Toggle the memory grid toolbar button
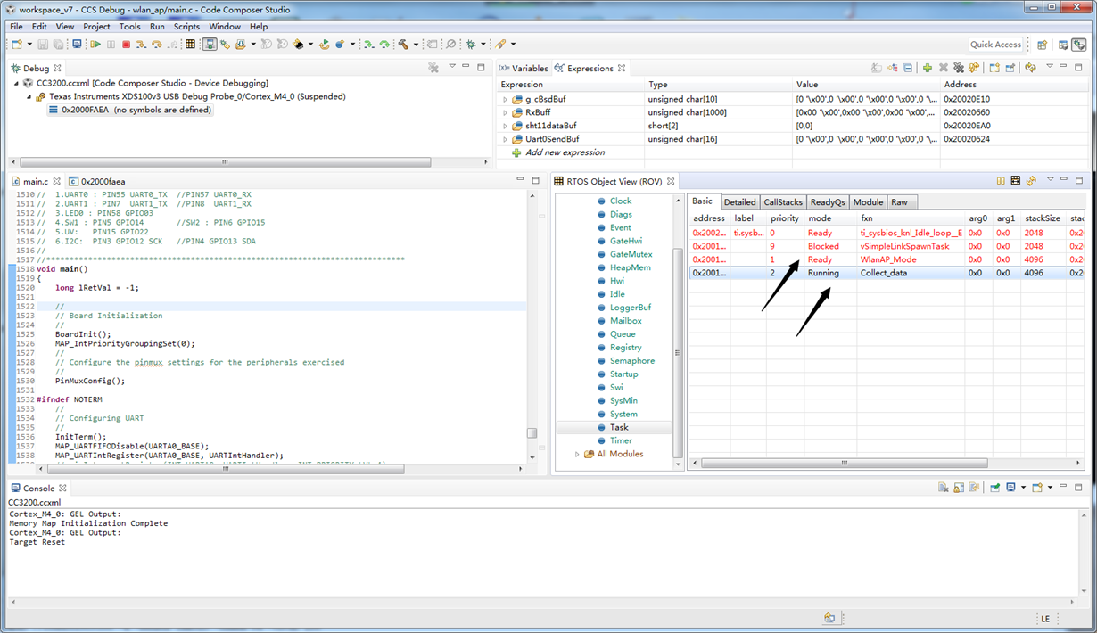The image size is (1097, 633). [190, 45]
